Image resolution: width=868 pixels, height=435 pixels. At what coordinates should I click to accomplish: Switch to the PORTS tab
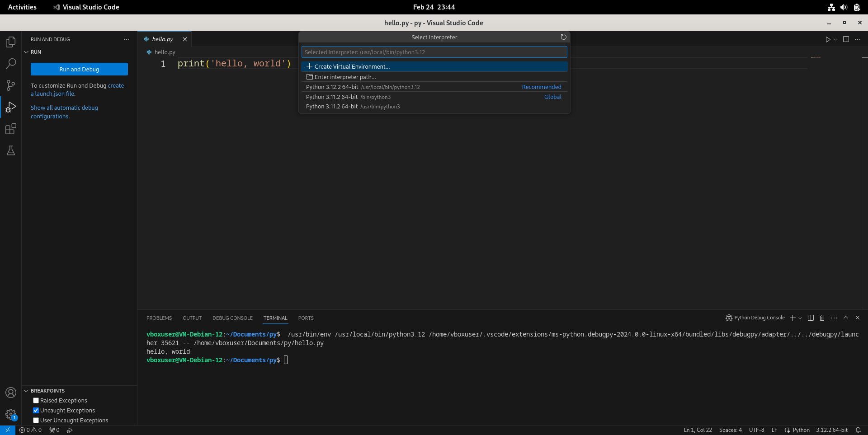306,318
